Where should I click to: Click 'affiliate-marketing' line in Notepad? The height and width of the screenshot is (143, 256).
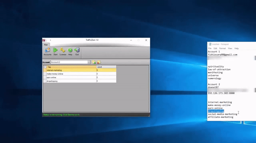(x=220, y=117)
